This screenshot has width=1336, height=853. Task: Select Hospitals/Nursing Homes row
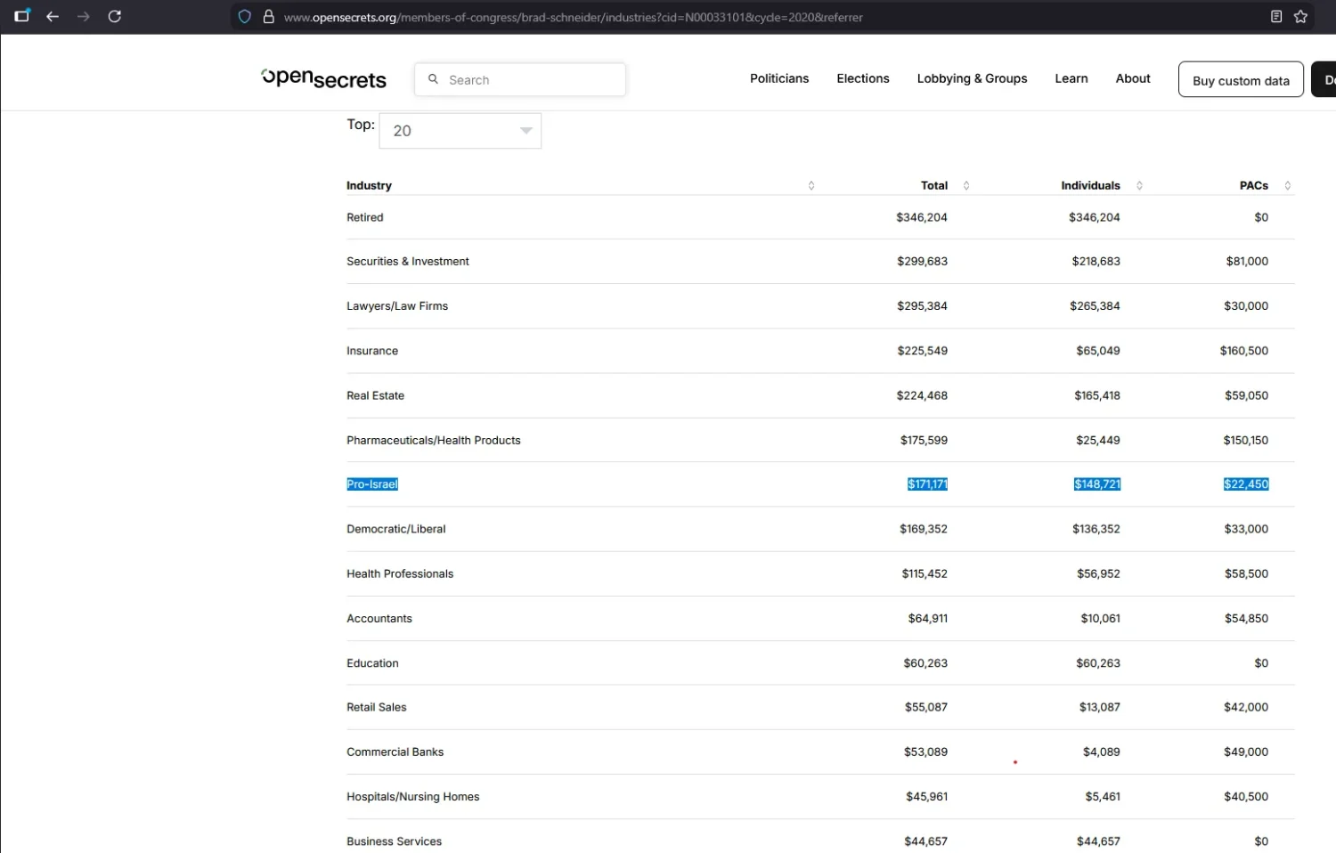820,796
